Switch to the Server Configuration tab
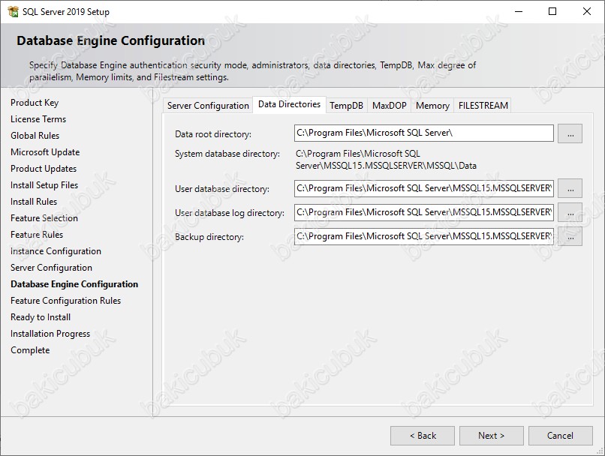Viewport: 605px width, 456px height. 208,106
